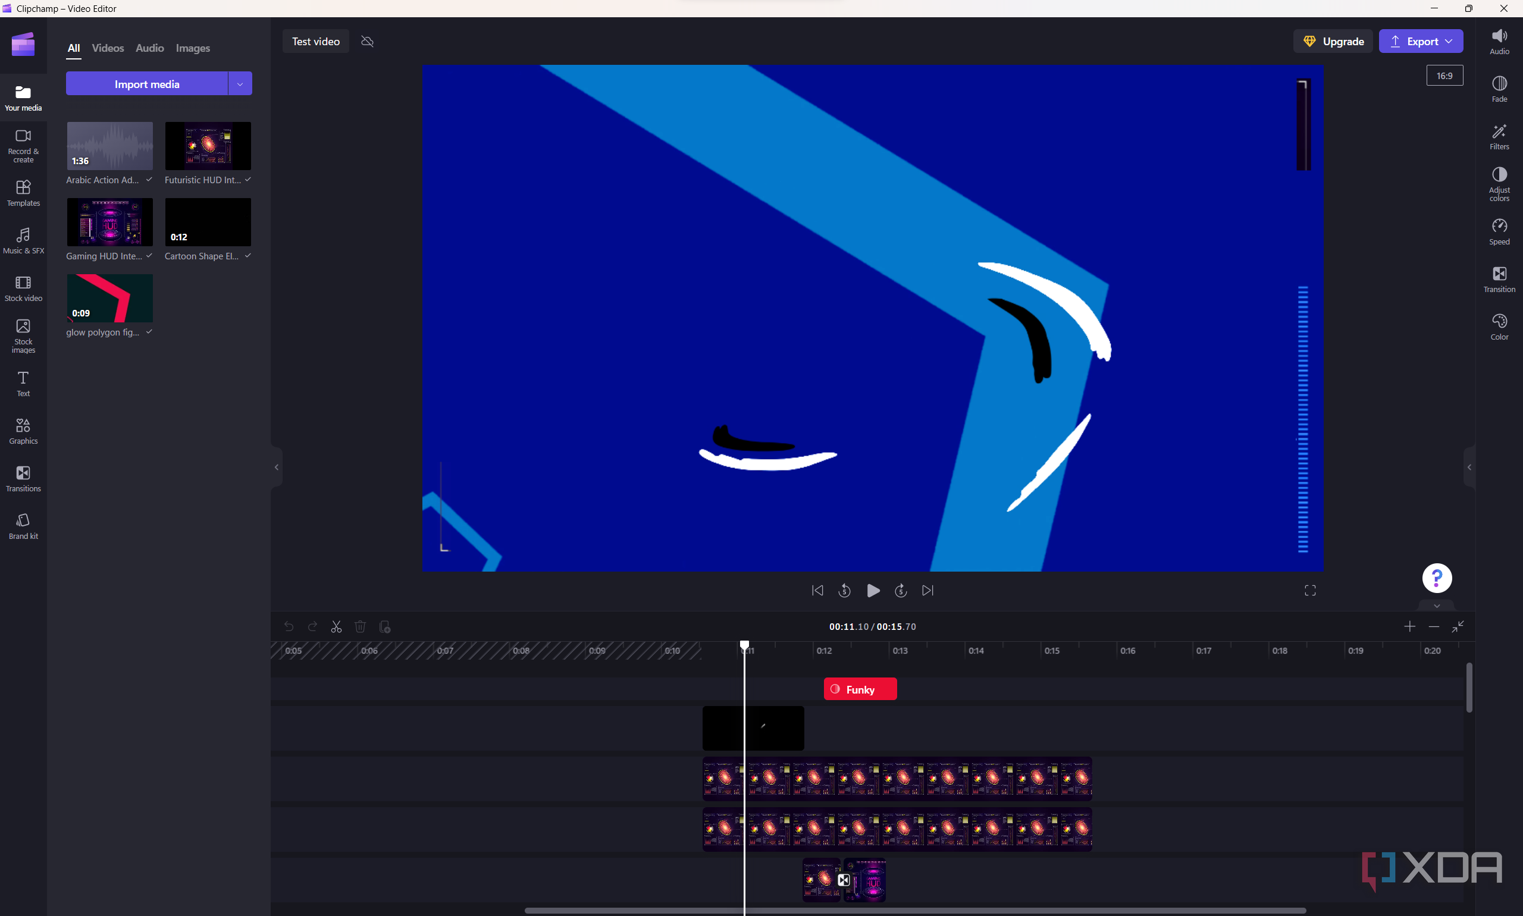The image size is (1523, 916).
Task: Delete selected clip with trash icon
Action: click(361, 626)
